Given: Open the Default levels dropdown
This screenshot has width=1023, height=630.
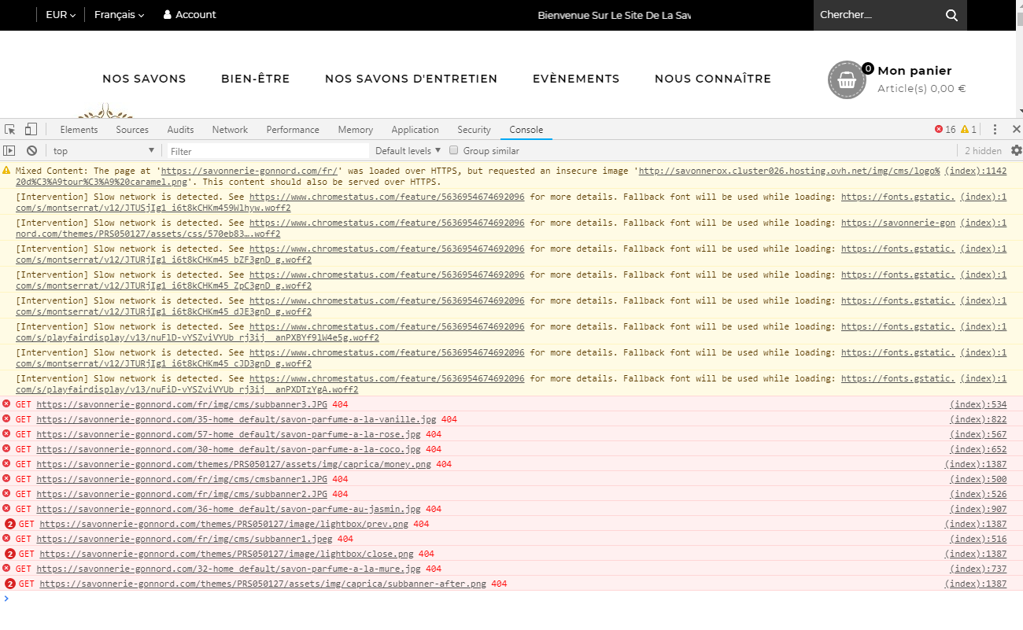Looking at the screenshot, I should [407, 151].
